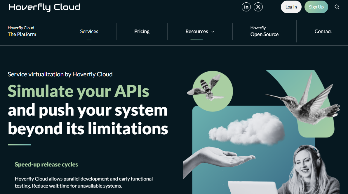Open the LinkedIn social icon
The width and height of the screenshot is (348, 194).
pyautogui.click(x=246, y=7)
